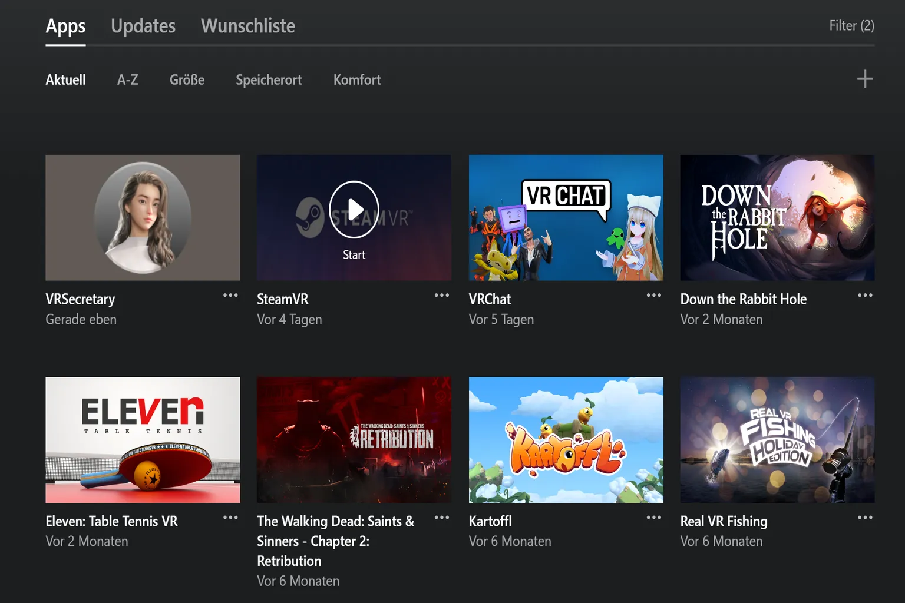
Task: Sort apps by Komfort
Action: click(x=357, y=79)
